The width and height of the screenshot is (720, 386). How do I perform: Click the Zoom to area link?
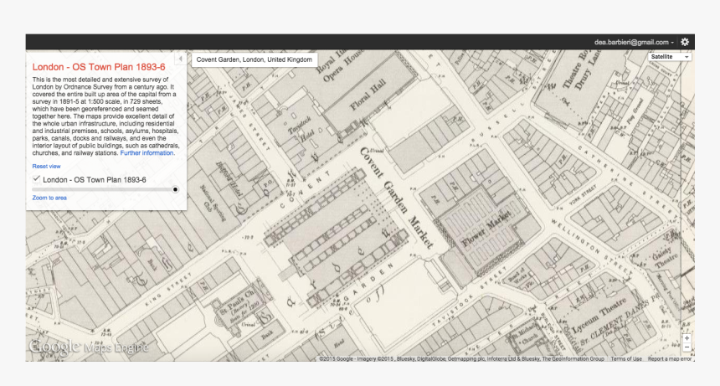tap(49, 198)
